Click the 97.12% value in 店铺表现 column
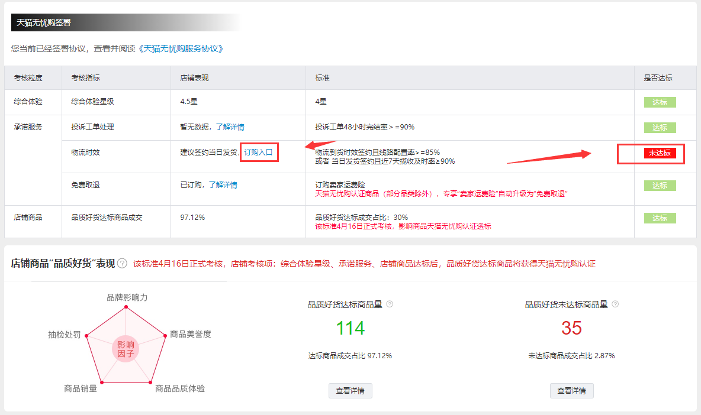Image resolution: width=701 pixels, height=415 pixels. (x=192, y=218)
